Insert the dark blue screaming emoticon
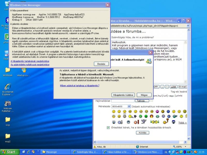 click(174, 122)
